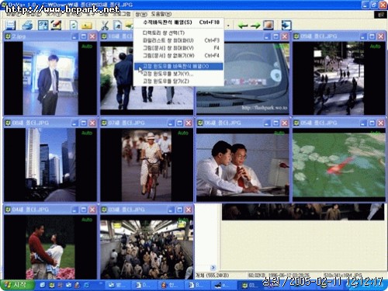The image size is (388, 291).
Task: Click the crosswalk pedestrians image window
Action: coord(339,78)
